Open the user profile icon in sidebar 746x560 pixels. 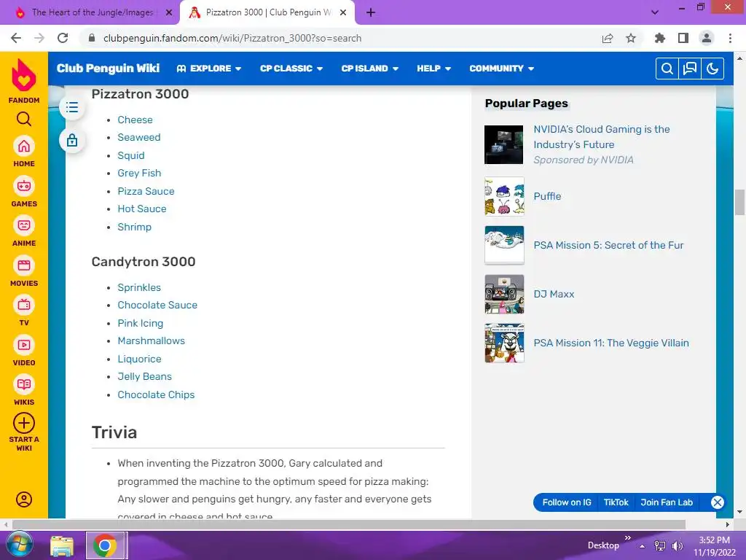pos(24,499)
